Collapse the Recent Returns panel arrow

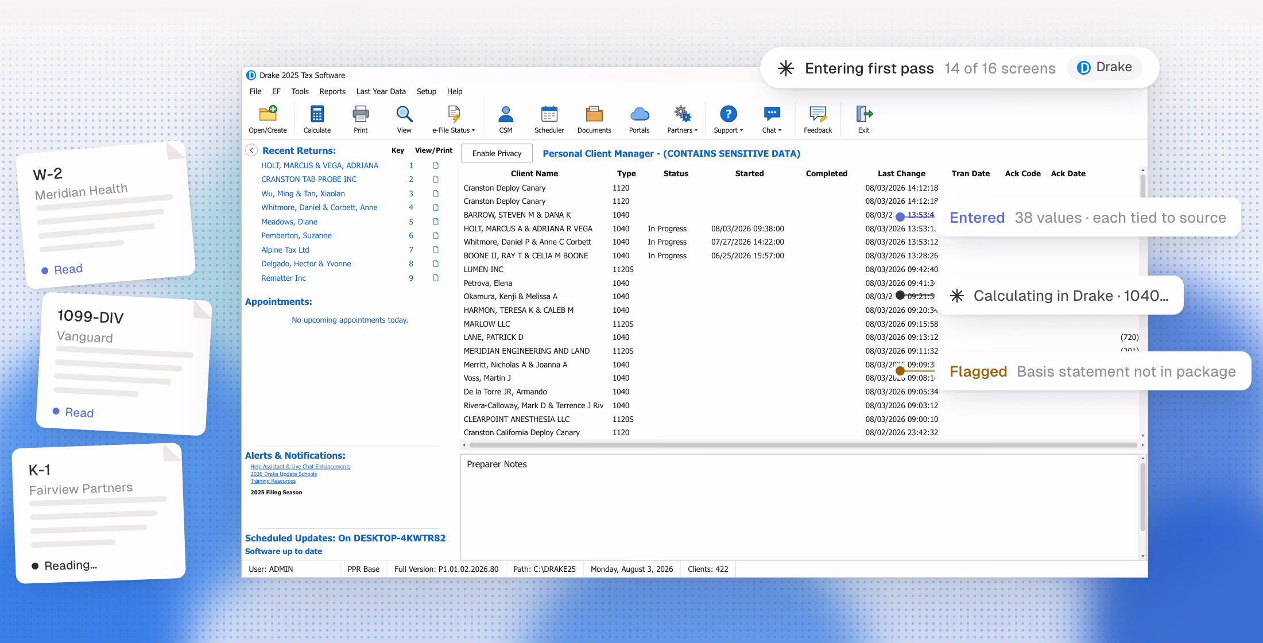[251, 150]
